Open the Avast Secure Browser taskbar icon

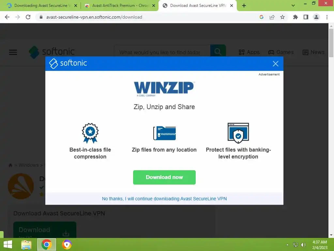point(67,244)
